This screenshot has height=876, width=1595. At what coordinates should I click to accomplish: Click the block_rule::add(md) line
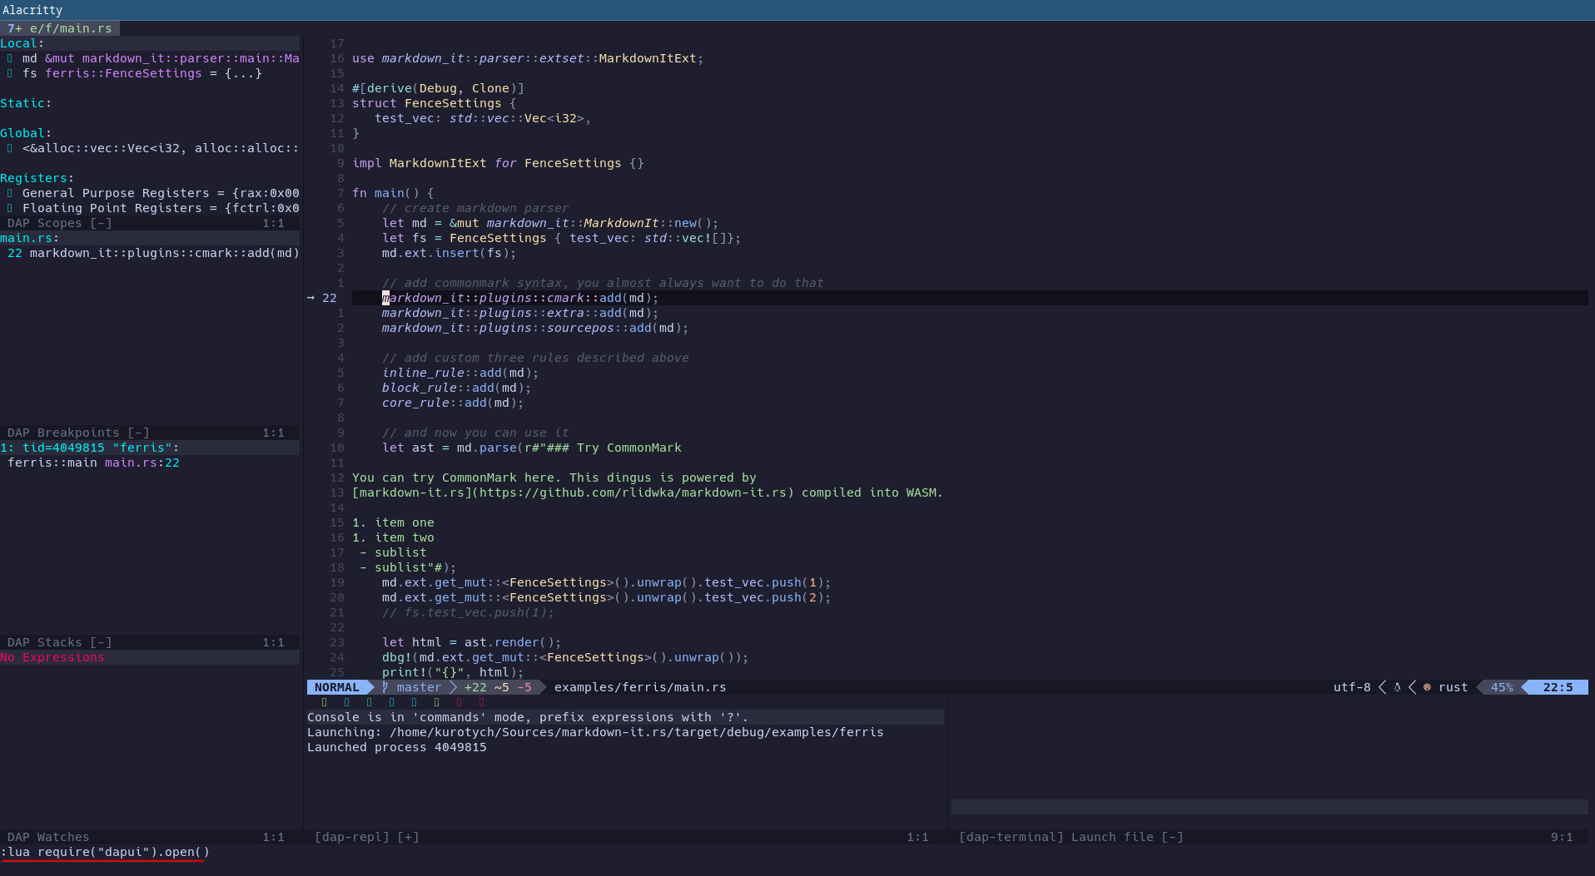pos(456,388)
